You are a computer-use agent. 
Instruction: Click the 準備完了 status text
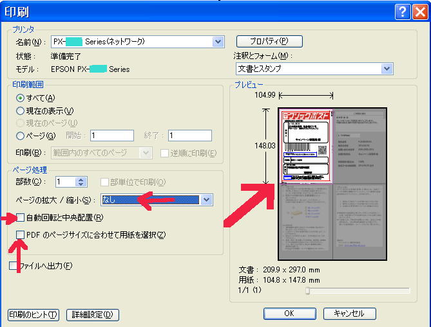[66, 57]
